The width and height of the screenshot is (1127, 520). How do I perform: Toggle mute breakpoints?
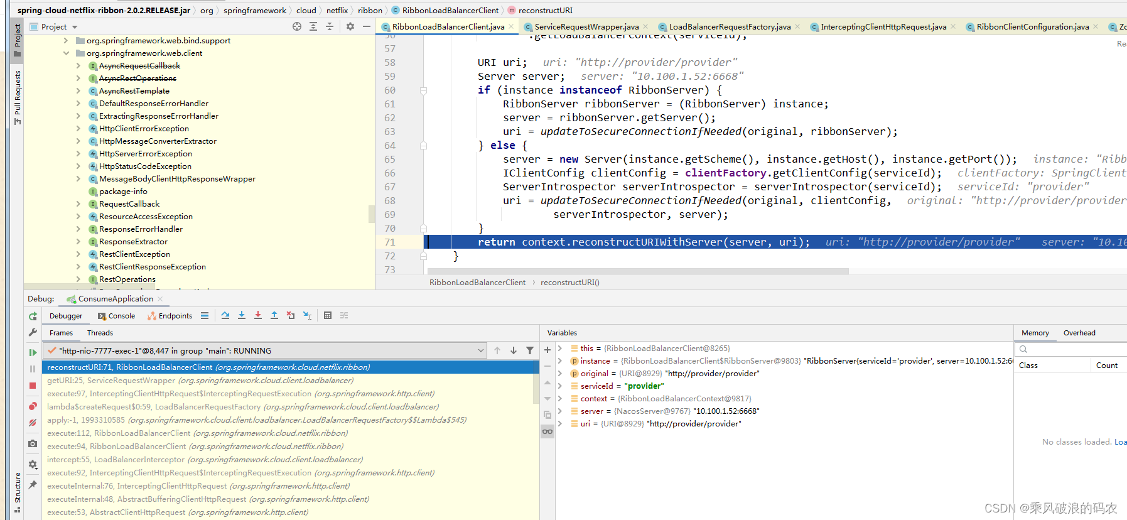[33, 423]
